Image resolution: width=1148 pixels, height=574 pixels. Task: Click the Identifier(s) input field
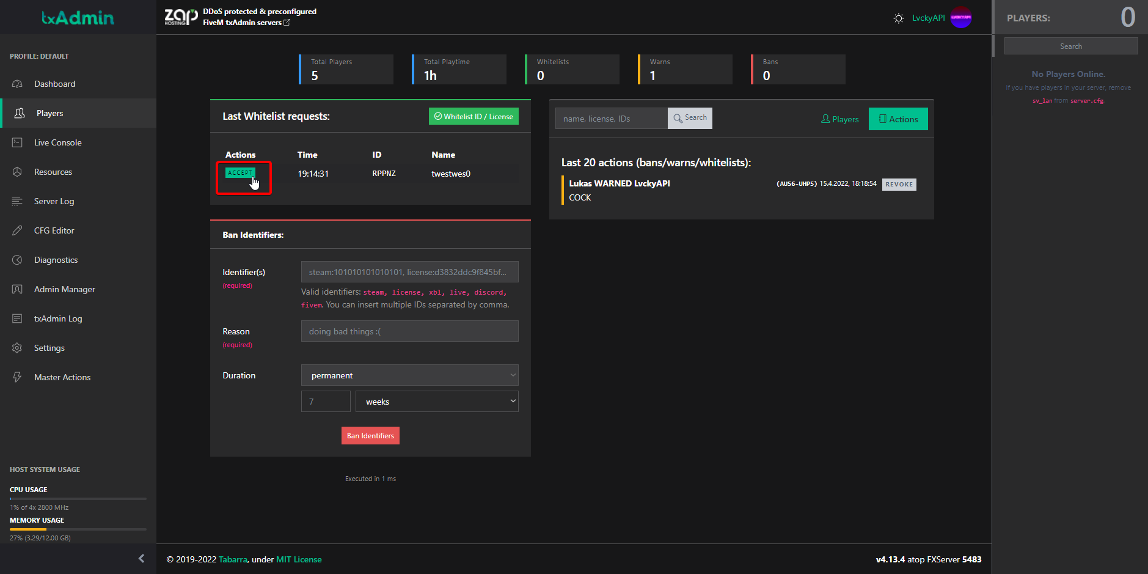[x=409, y=272]
